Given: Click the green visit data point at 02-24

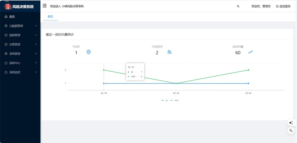Looking at the screenshot, I should [248, 70].
